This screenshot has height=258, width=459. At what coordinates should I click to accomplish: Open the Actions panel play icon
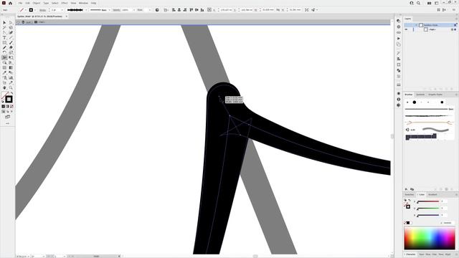(x=399, y=38)
